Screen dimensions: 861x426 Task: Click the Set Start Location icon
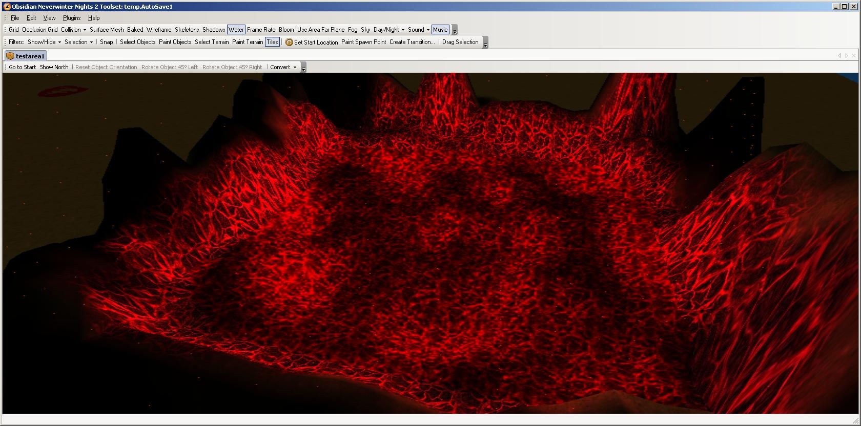289,42
